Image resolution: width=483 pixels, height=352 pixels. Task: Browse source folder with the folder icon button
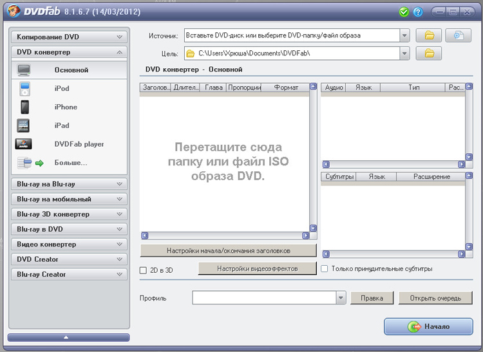click(429, 35)
